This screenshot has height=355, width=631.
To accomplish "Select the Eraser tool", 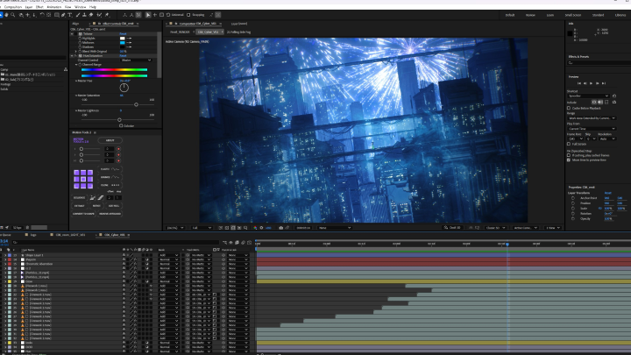I will click(91, 15).
